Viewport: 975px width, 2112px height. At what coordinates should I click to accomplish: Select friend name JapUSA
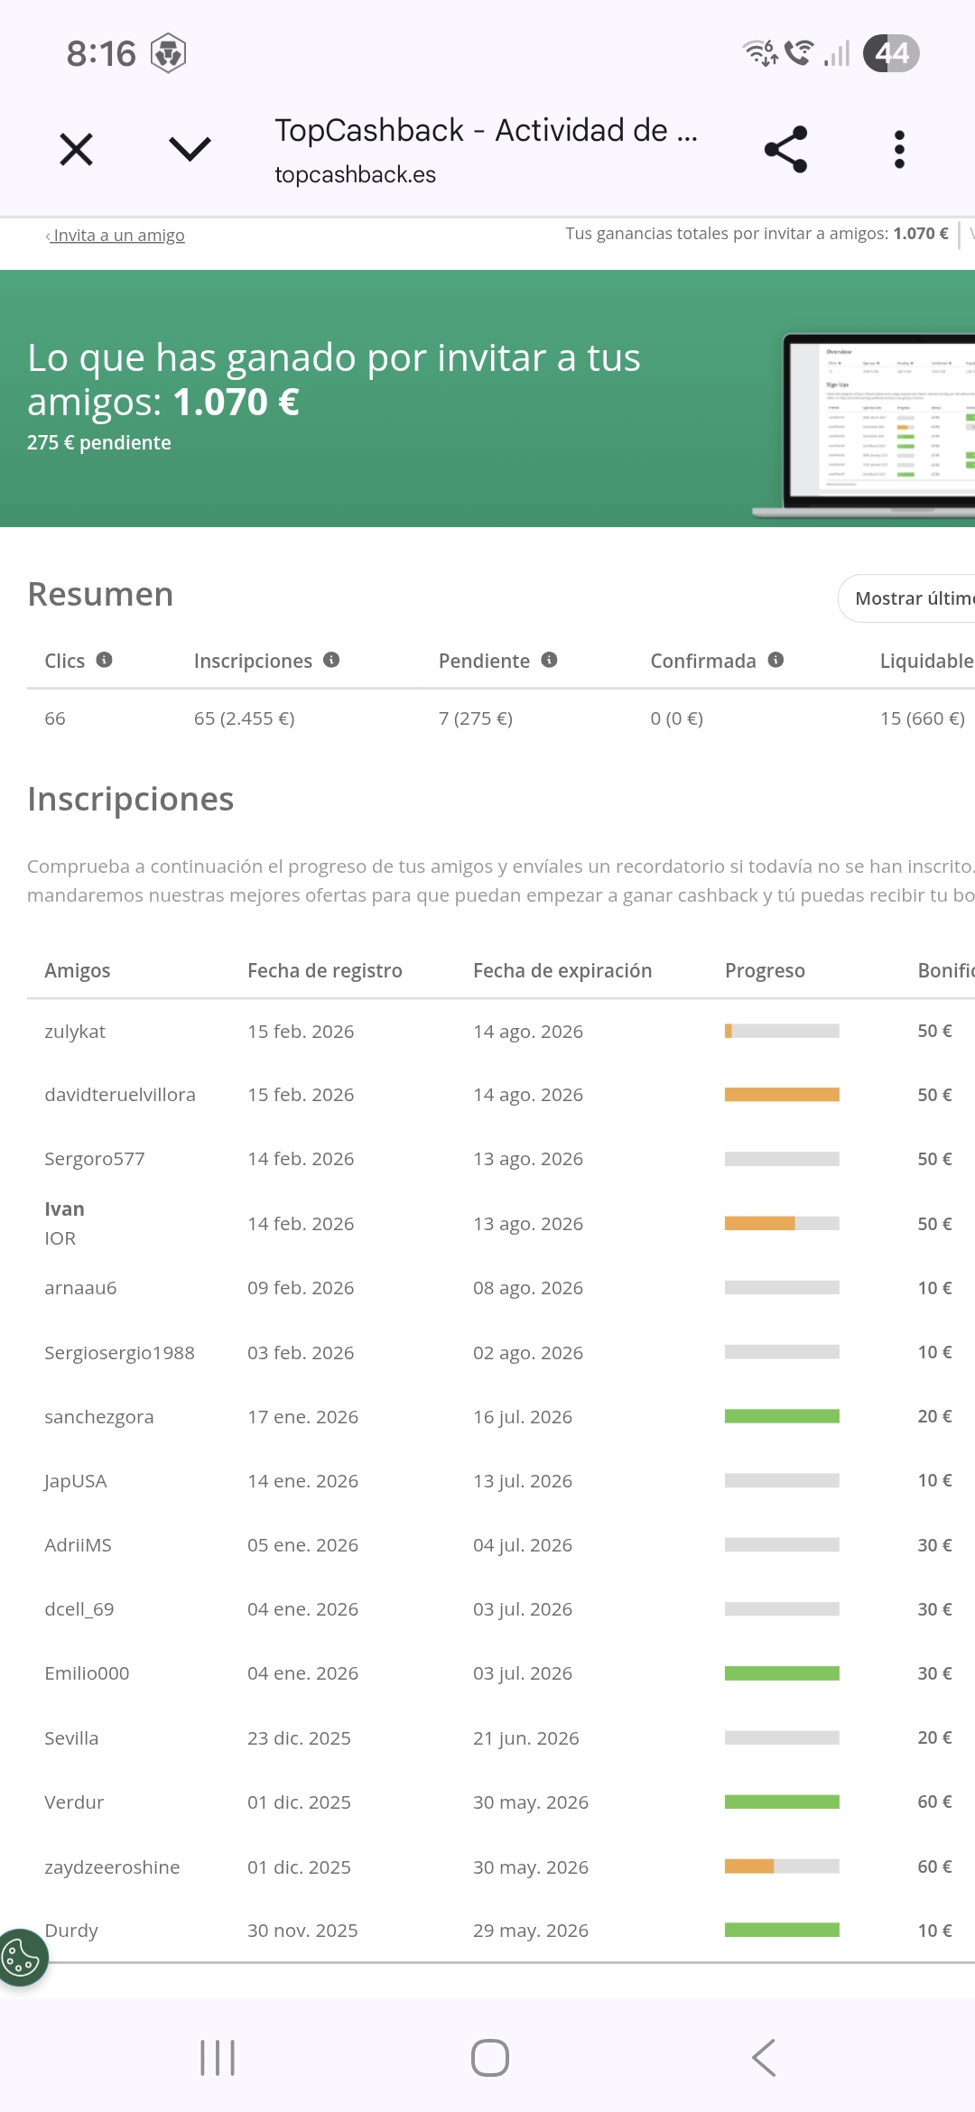(x=76, y=1481)
